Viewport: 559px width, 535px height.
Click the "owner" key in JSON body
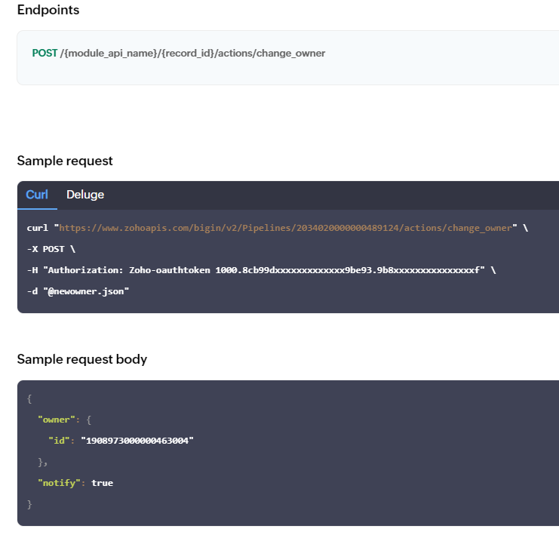(57, 420)
